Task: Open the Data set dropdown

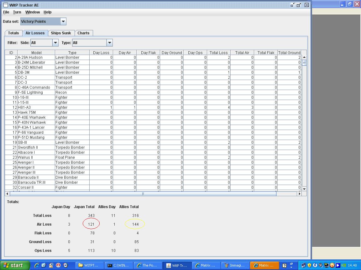Action: tap(63, 22)
